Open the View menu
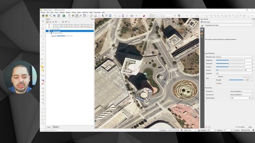 [52, 12]
